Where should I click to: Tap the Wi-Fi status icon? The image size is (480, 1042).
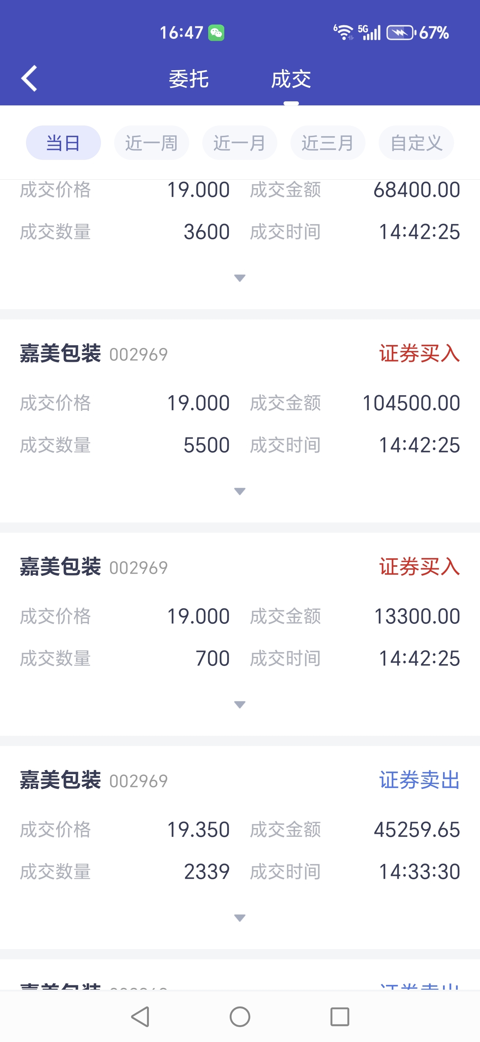pos(343,32)
